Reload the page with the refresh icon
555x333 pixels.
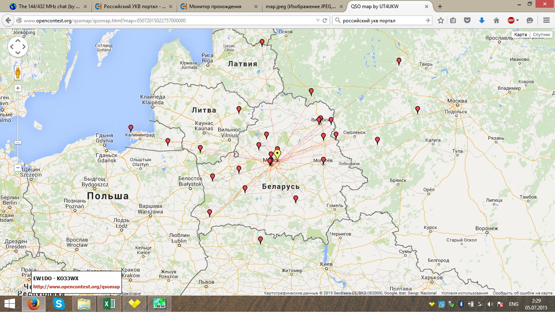point(325,20)
